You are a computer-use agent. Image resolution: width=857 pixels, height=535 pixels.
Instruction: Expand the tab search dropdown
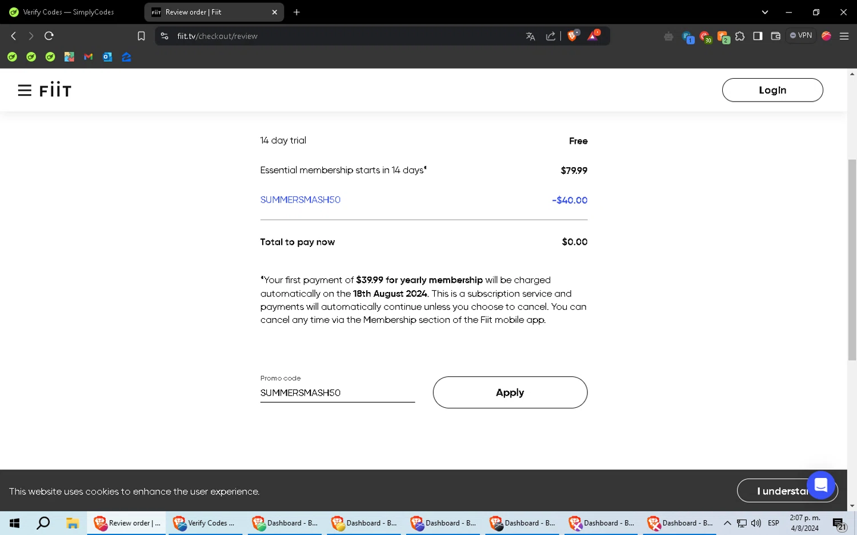tap(764, 12)
